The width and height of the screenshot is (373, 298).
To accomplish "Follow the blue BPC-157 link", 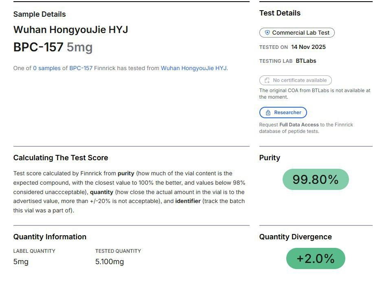I will coord(81,68).
